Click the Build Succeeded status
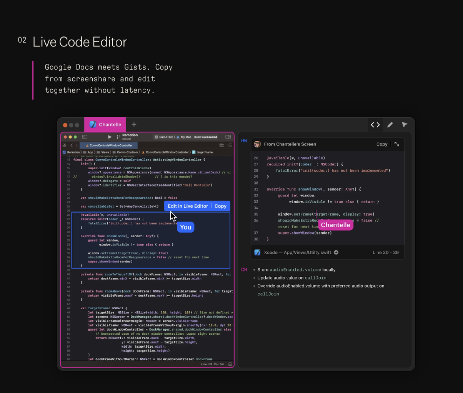 [206, 137]
